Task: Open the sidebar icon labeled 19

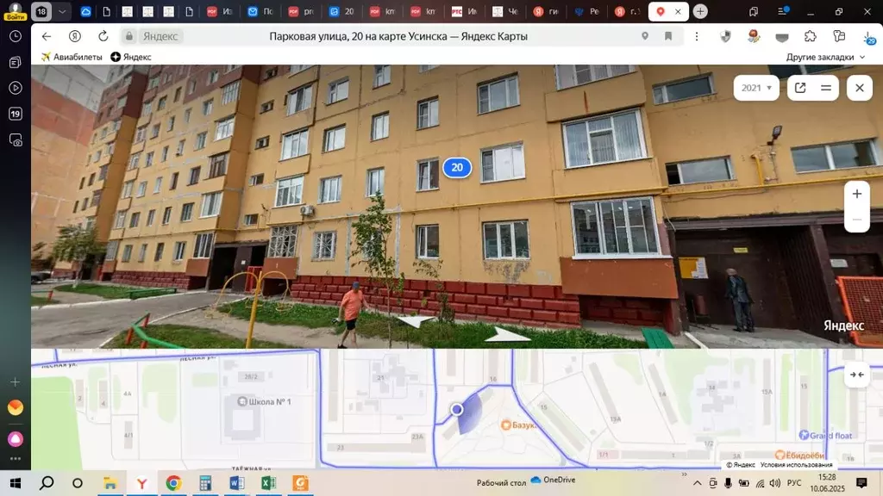Action: click(x=16, y=114)
